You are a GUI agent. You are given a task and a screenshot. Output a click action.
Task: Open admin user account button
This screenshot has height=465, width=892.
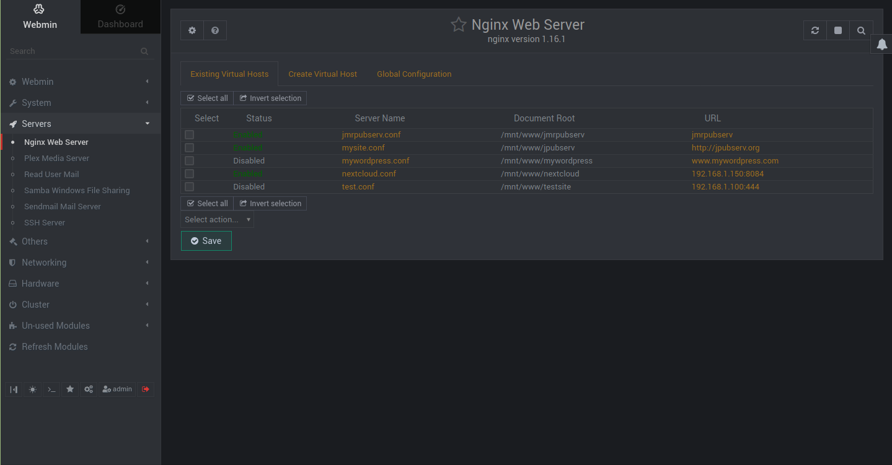117,389
